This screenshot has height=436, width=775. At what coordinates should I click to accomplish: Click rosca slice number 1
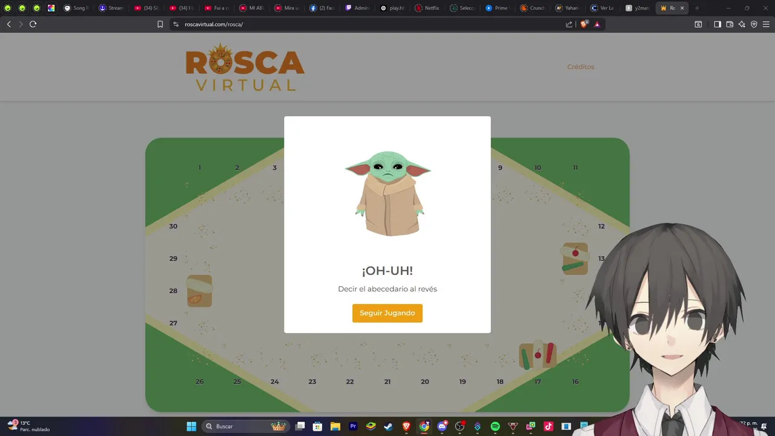coord(200,168)
